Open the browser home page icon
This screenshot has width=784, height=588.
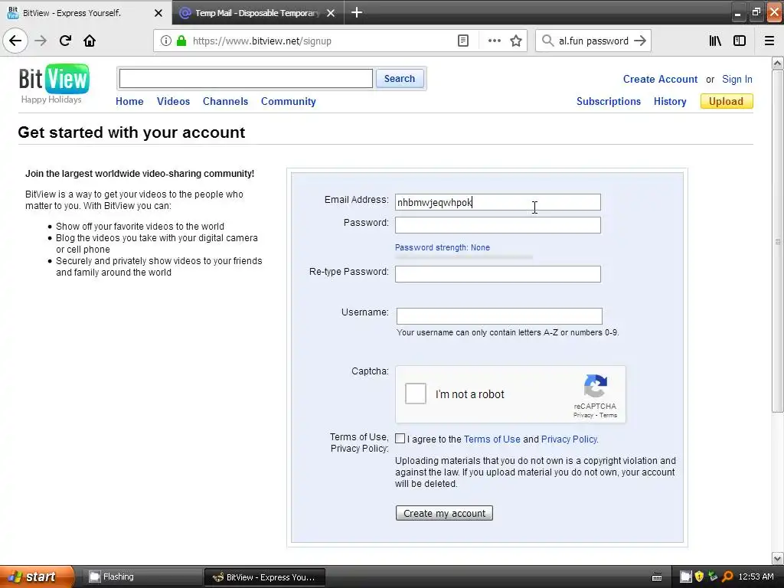pos(90,41)
